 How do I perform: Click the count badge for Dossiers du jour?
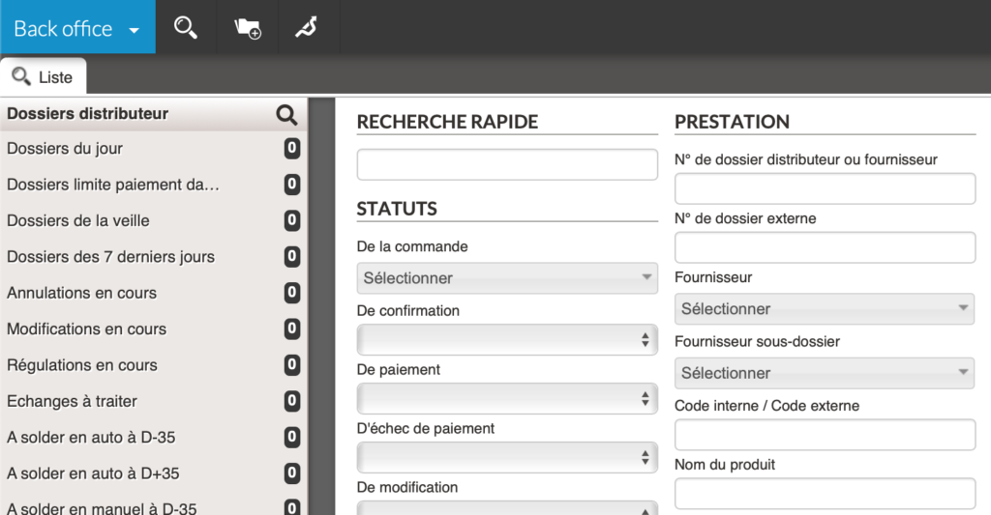[291, 149]
